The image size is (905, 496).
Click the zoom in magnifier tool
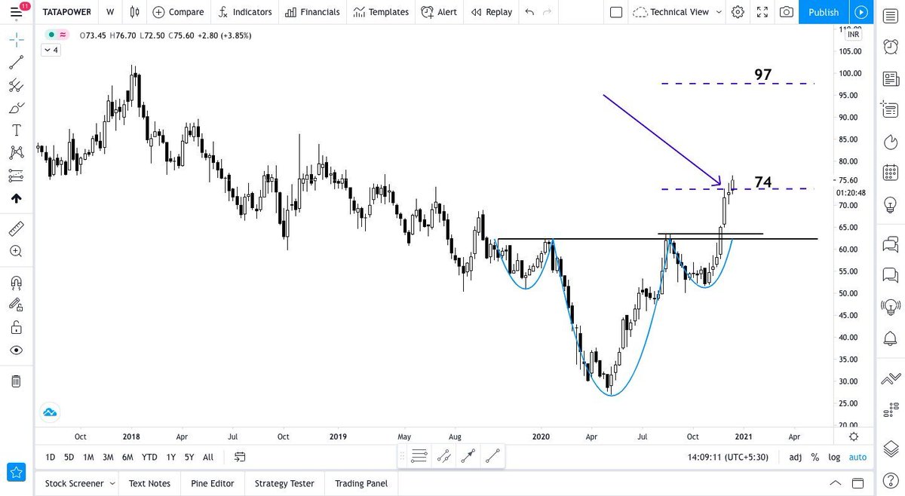(x=16, y=251)
